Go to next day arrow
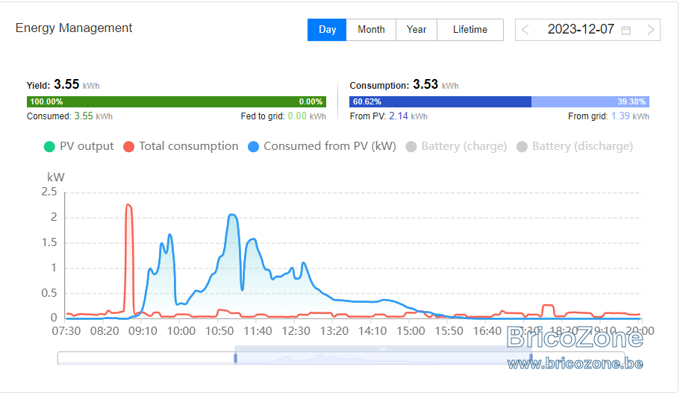This screenshot has height=396, width=683. pyautogui.click(x=650, y=30)
